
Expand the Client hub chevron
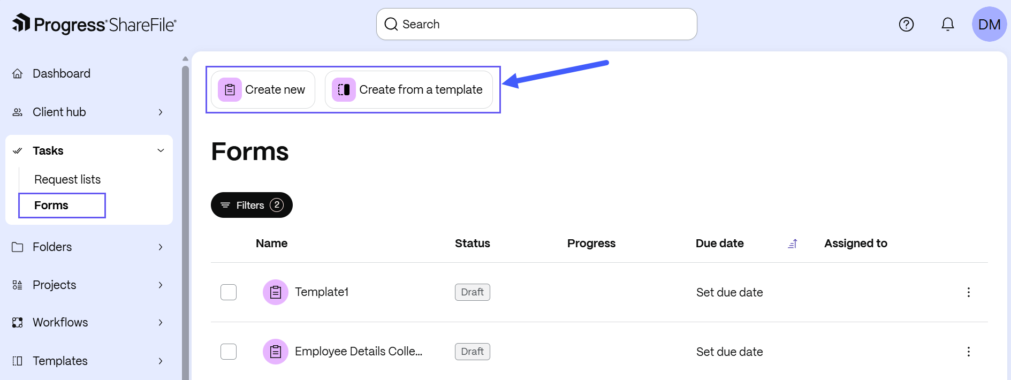click(161, 112)
